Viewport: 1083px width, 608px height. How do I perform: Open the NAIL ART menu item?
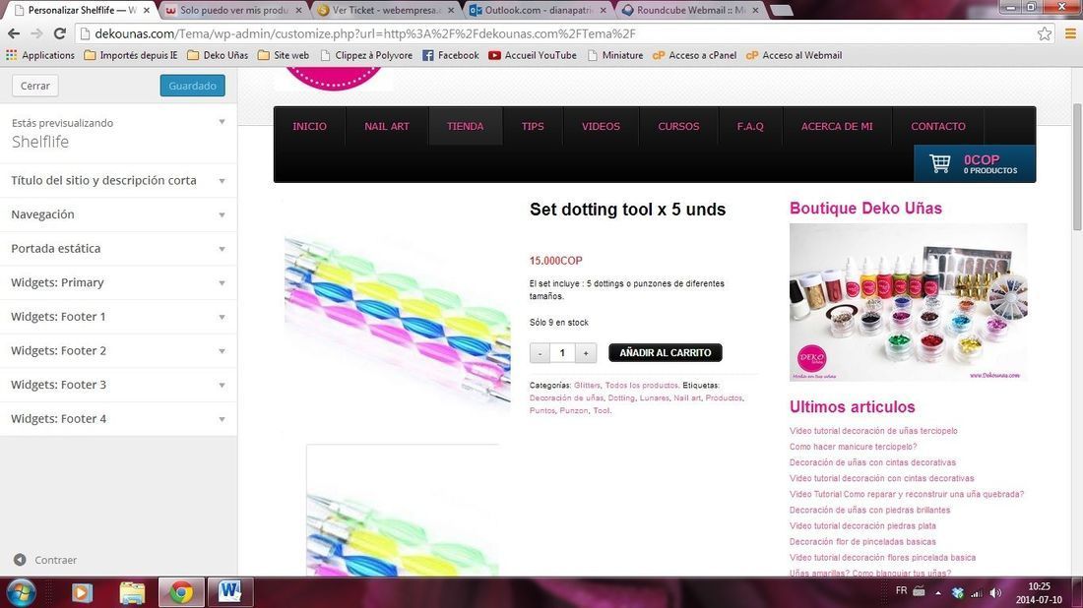[387, 126]
